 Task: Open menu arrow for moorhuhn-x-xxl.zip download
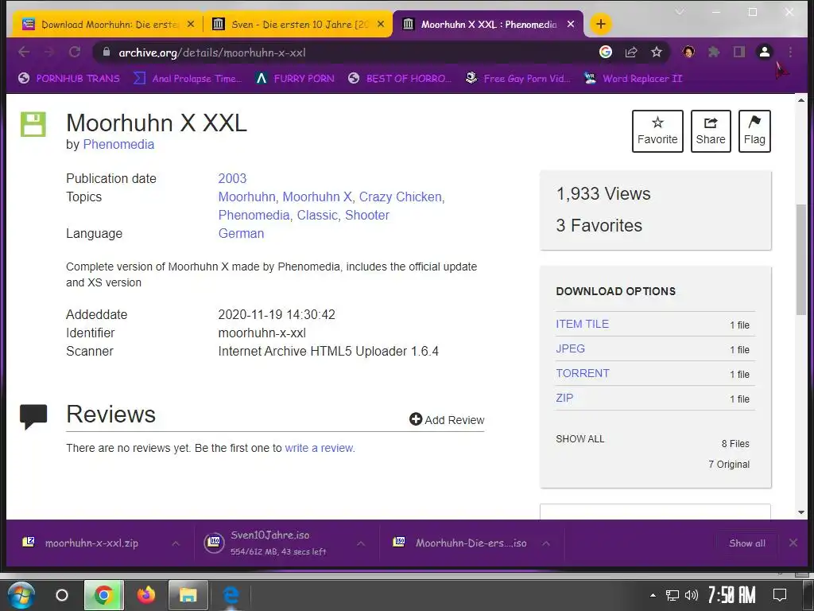pyautogui.click(x=176, y=543)
